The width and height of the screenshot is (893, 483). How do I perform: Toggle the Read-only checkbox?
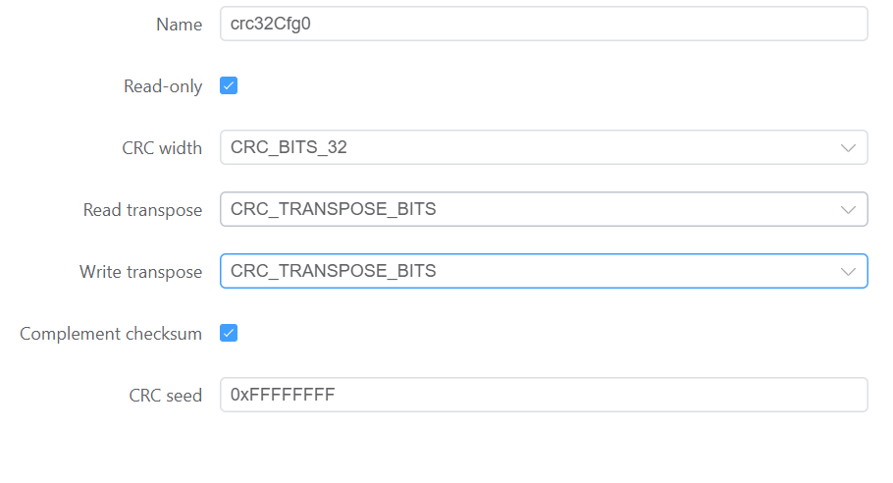229,85
